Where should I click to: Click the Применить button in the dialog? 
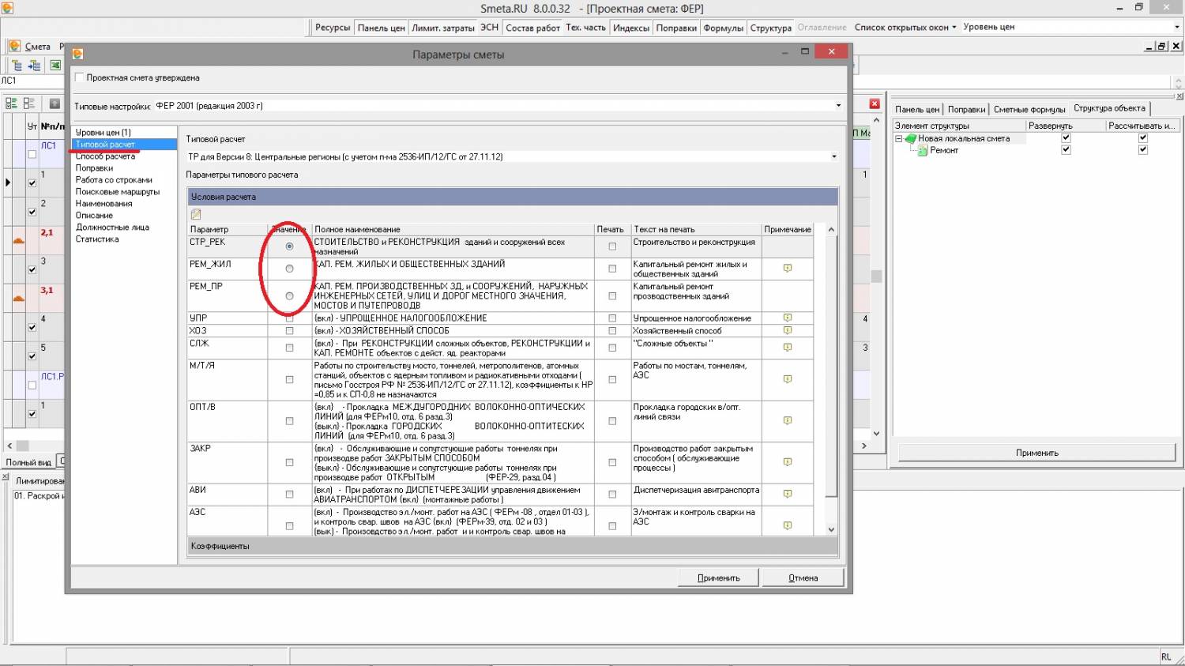click(x=718, y=578)
